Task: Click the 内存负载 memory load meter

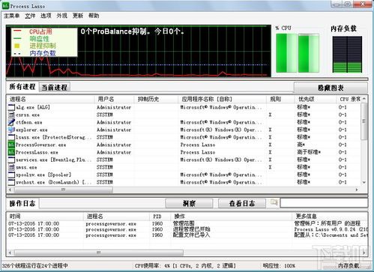Action: tap(347, 55)
